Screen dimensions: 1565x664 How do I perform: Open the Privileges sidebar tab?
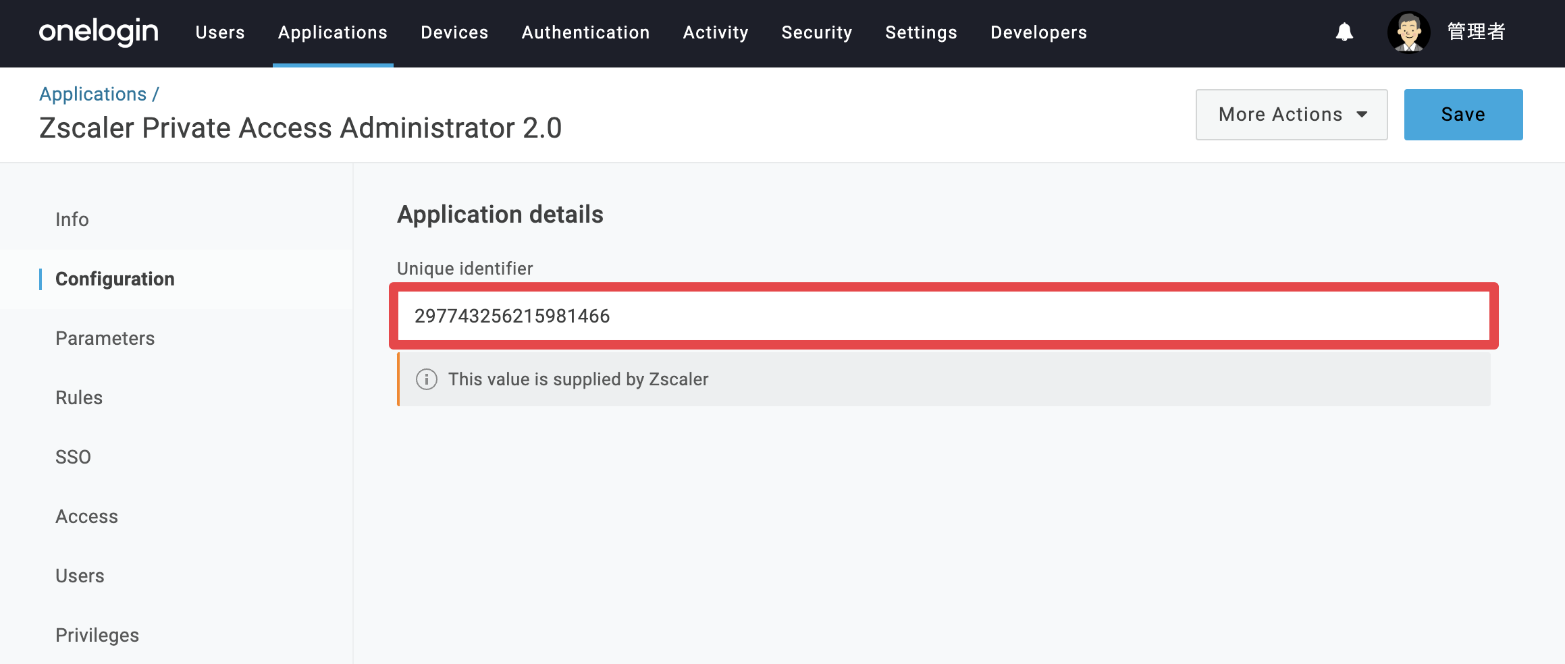(x=97, y=635)
